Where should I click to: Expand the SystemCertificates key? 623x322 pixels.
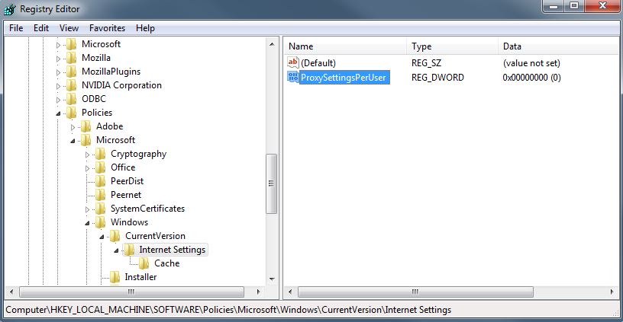(x=87, y=209)
